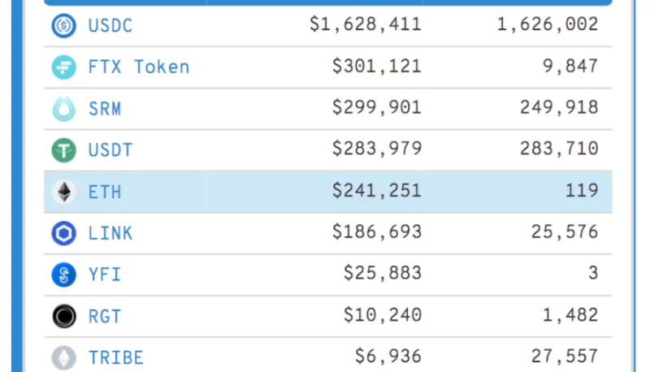Click the FTX Token logo icon
Screen dimensions: 650x372
(64, 67)
